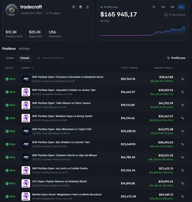
Task: Click WTA logo for Gibson vs Tauson
Action: pyautogui.click(x=26, y=105)
